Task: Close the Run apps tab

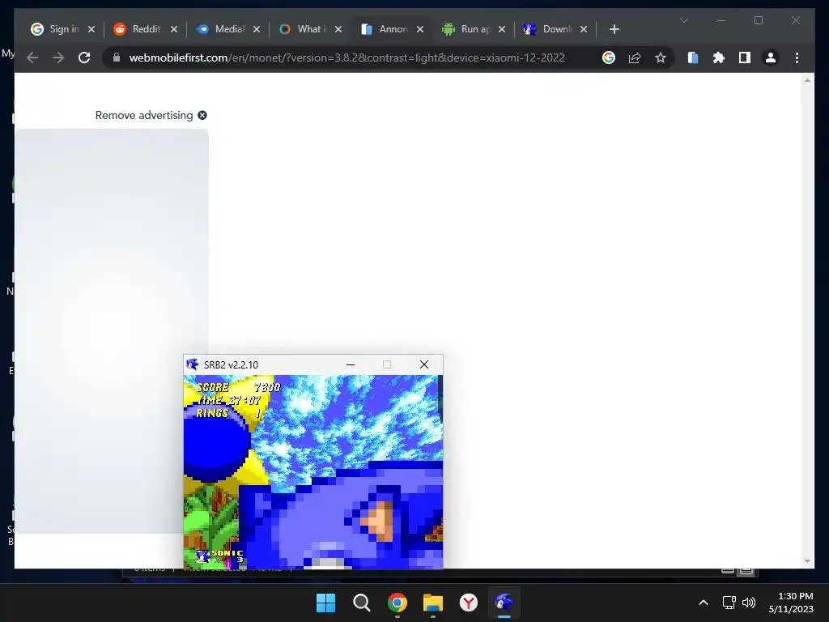Action: coord(502,29)
